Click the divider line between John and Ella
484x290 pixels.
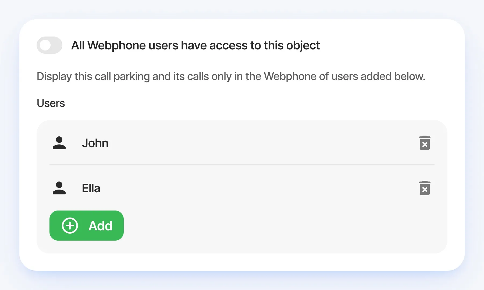pos(242,165)
